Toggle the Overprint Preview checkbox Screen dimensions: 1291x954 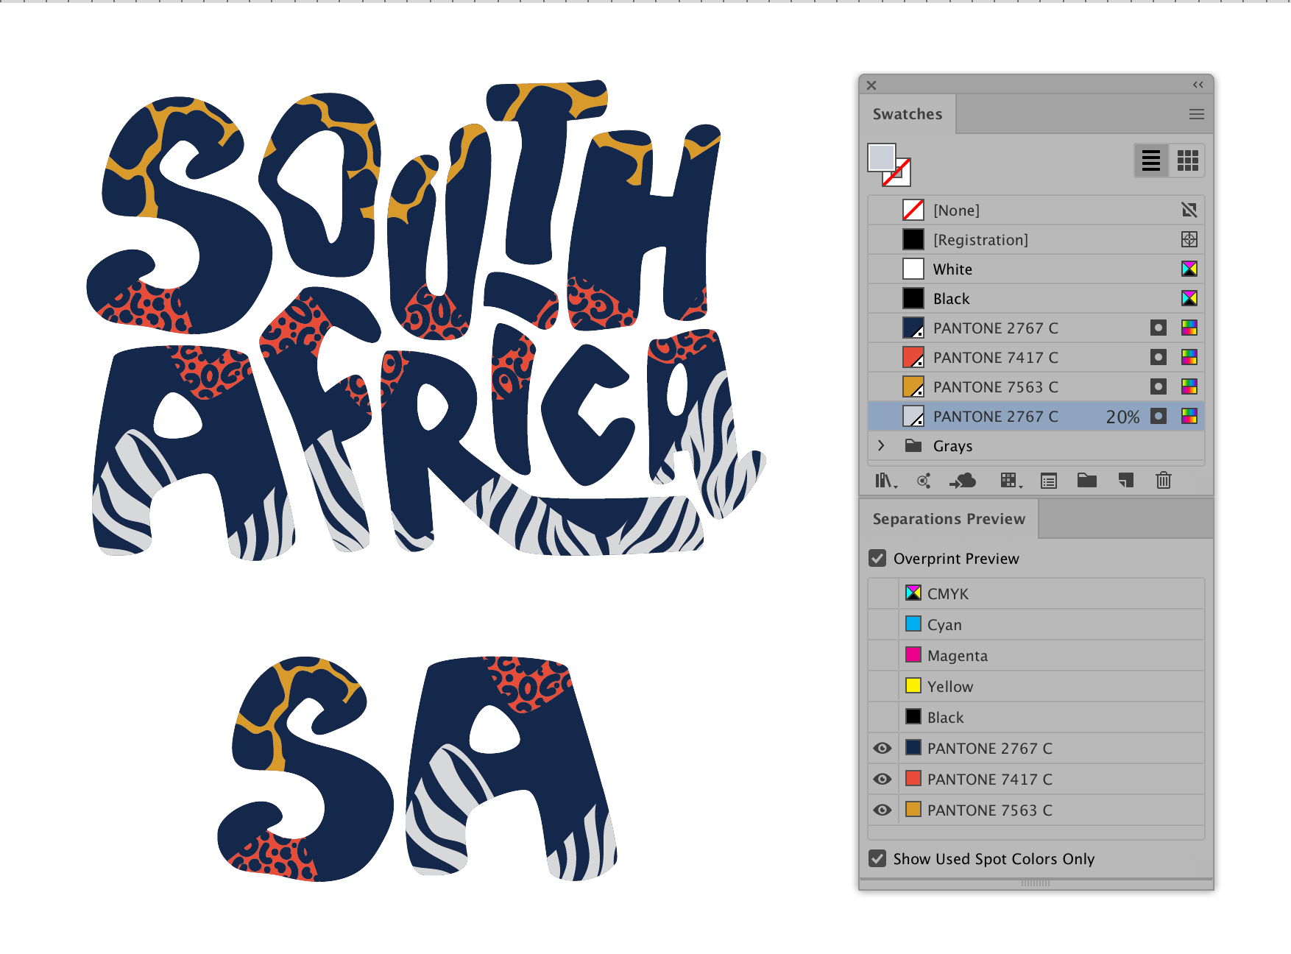(x=877, y=558)
